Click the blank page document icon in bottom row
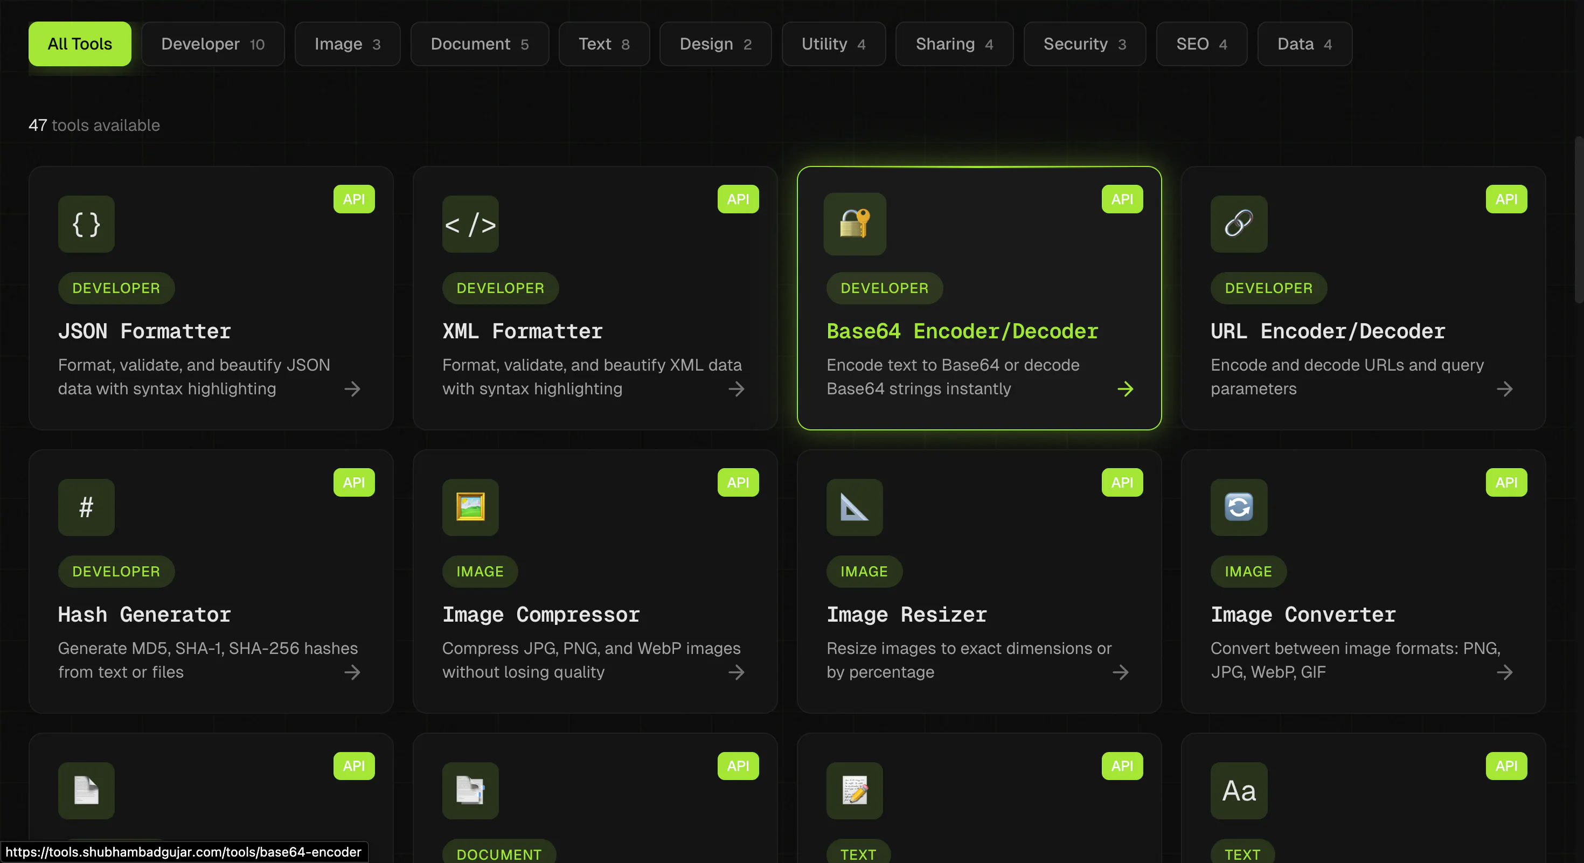 [x=86, y=791]
